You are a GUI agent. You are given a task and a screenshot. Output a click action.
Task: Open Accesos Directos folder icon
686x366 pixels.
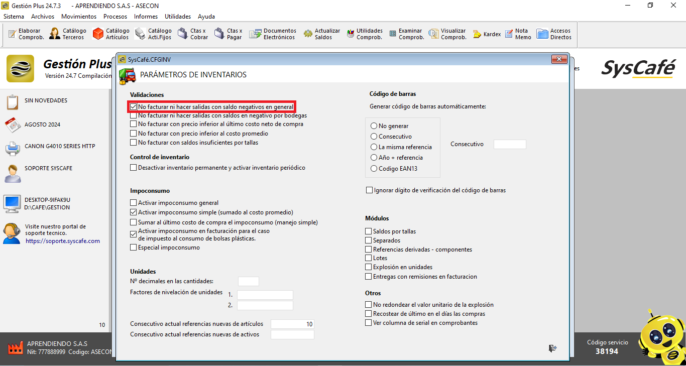[x=542, y=34]
